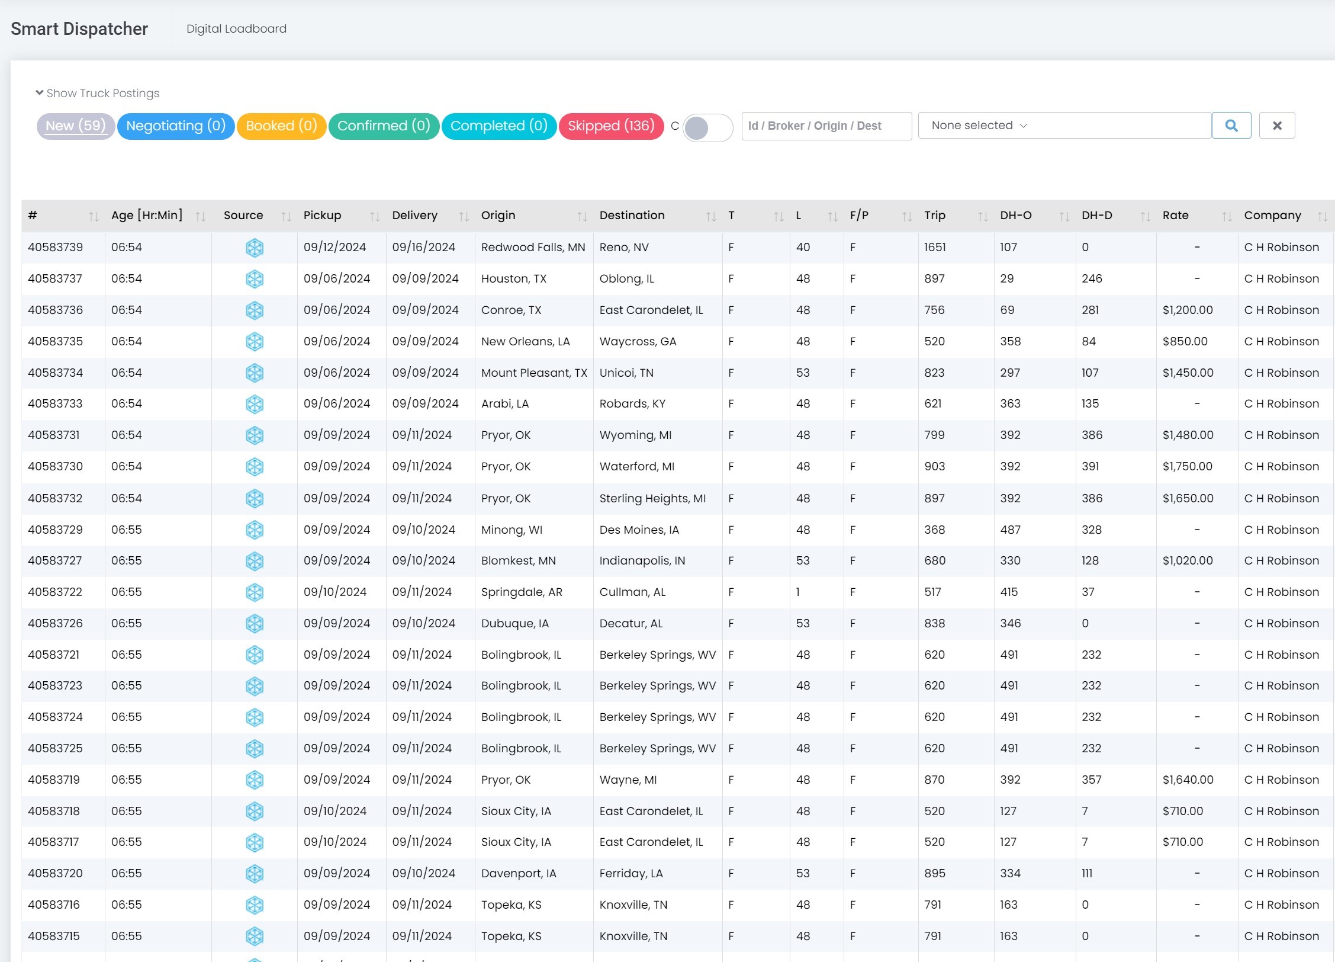The width and height of the screenshot is (1335, 962).
Task: Click the snowflake source icon for load 40583727
Action: click(x=255, y=560)
